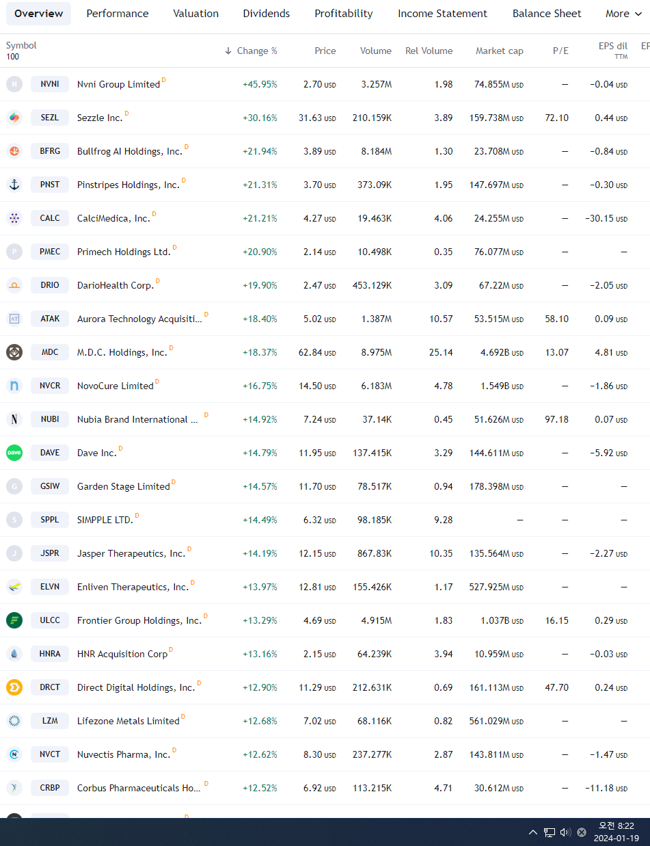Switch to the Valuation tab

coord(195,14)
